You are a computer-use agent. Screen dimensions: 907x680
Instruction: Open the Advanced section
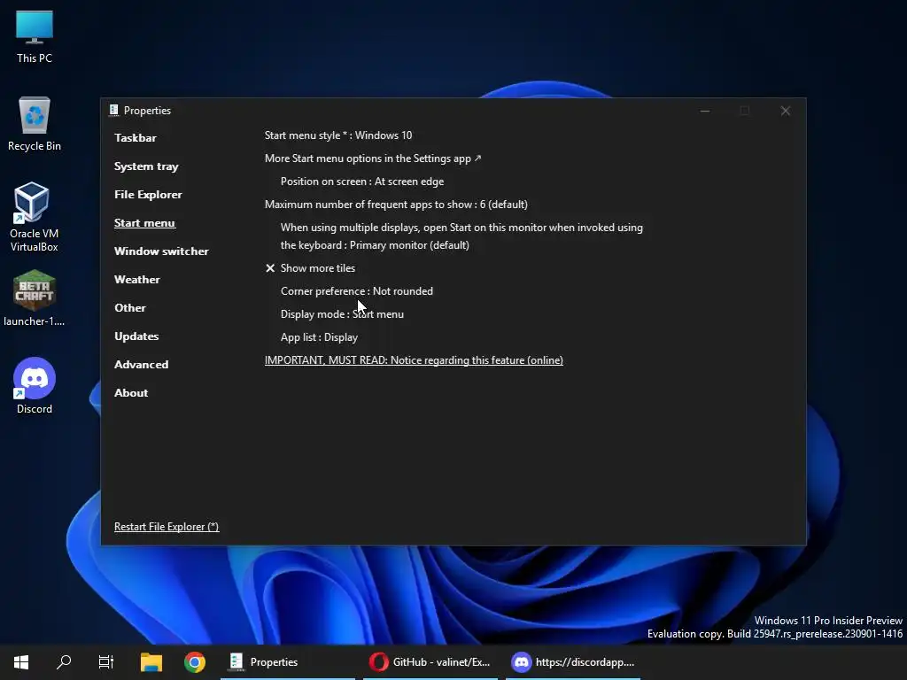tap(141, 364)
